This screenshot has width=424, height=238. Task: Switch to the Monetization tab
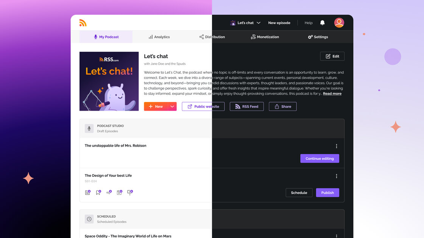(x=265, y=37)
